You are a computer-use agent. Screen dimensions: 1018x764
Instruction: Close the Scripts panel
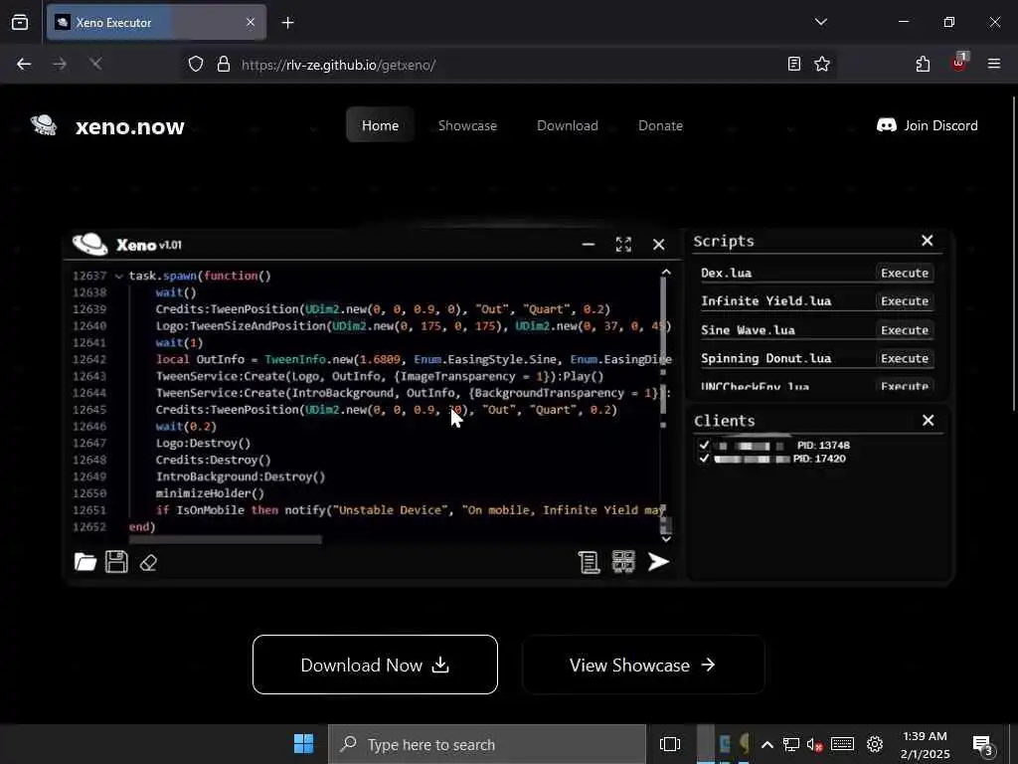[928, 241]
